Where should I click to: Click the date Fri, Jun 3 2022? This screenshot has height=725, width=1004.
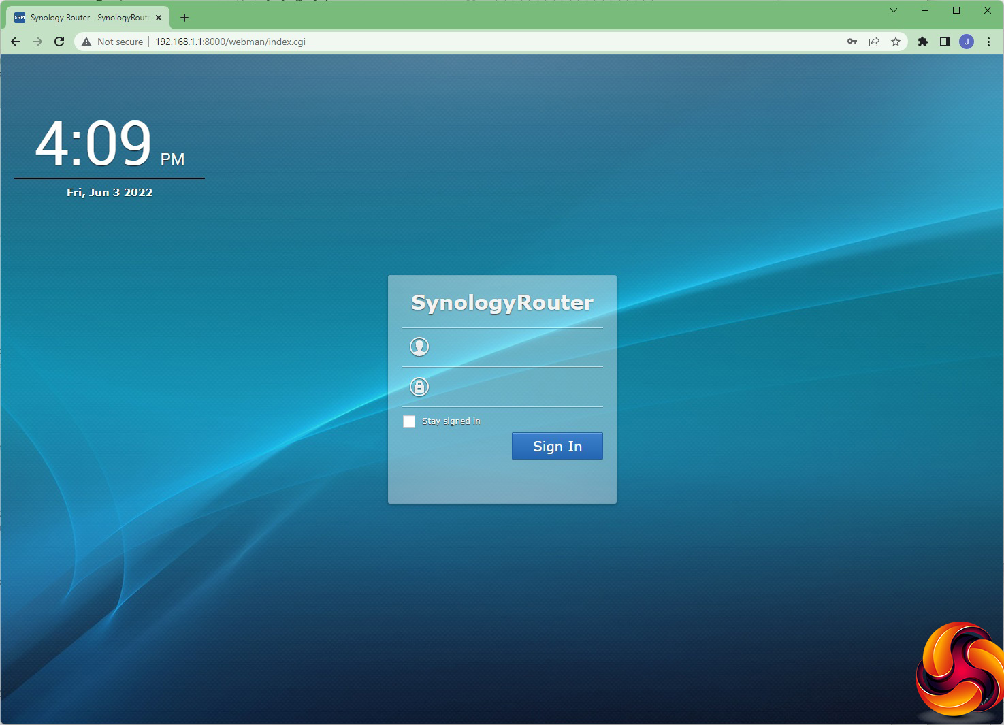[x=110, y=192]
